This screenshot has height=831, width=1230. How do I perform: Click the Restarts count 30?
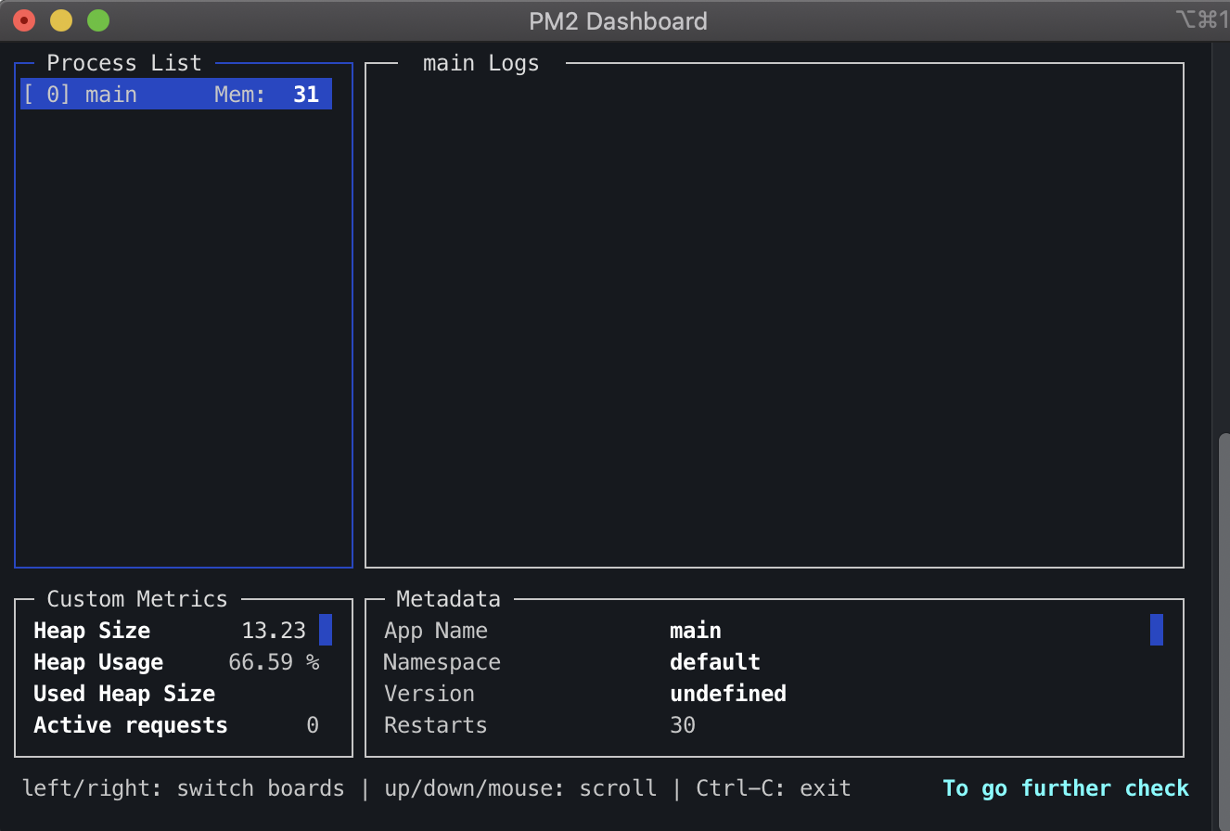click(x=683, y=725)
